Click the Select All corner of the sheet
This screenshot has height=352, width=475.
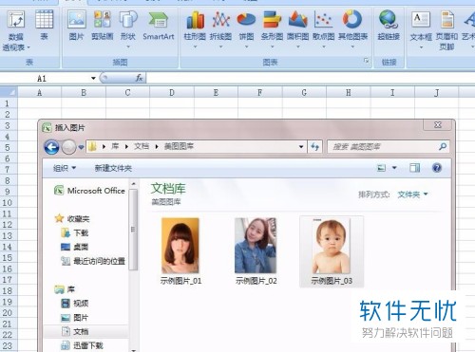tap(9, 92)
